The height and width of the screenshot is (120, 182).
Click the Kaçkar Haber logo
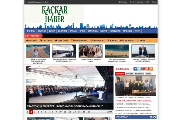tap(55, 14)
